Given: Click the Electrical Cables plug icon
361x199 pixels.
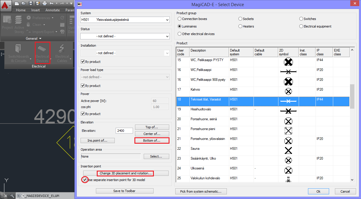Looking at the screenshot, I should pyautogui.click(x=62, y=49).
